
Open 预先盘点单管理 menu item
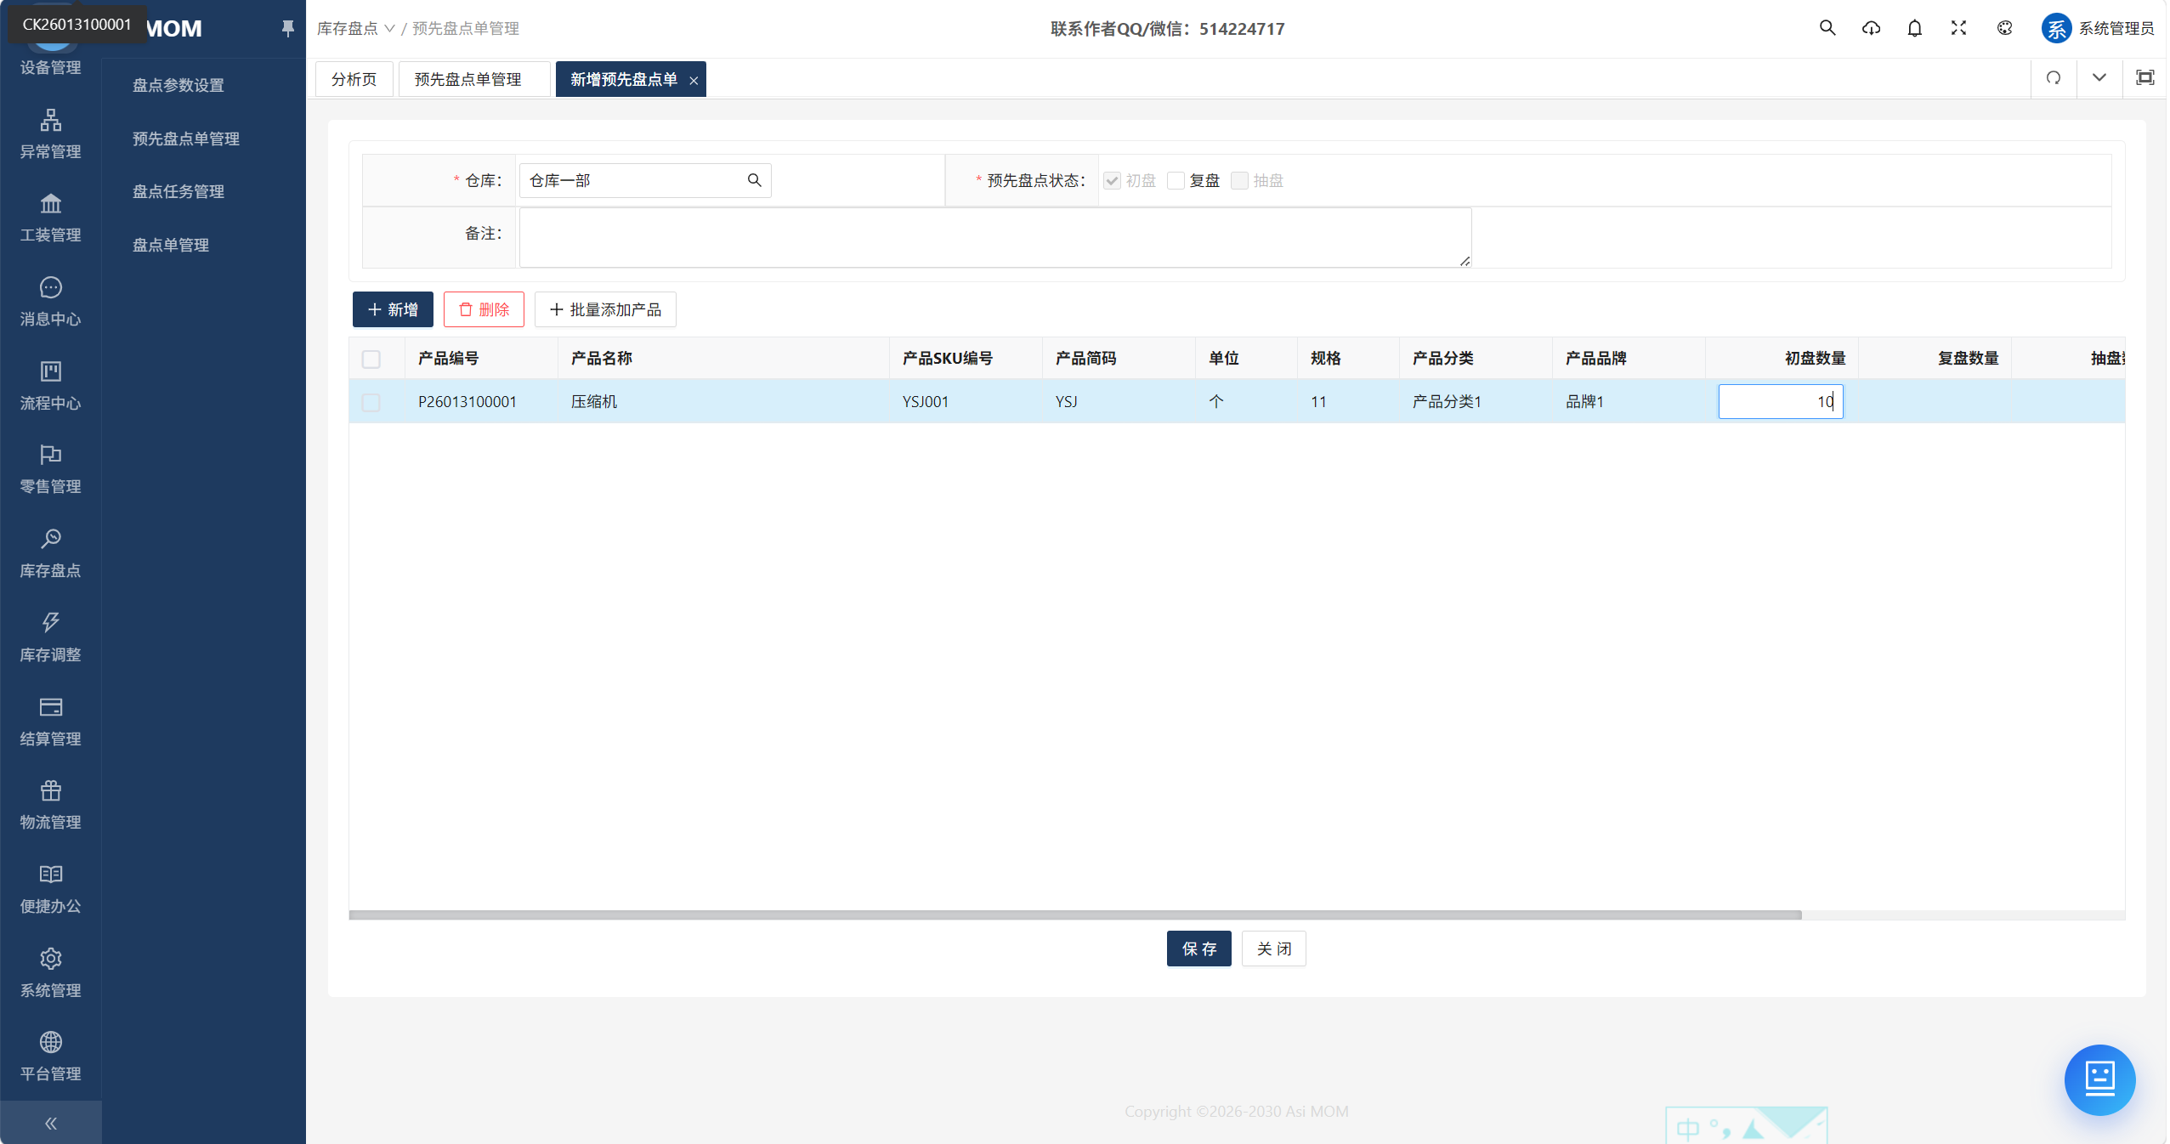(186, 139)
